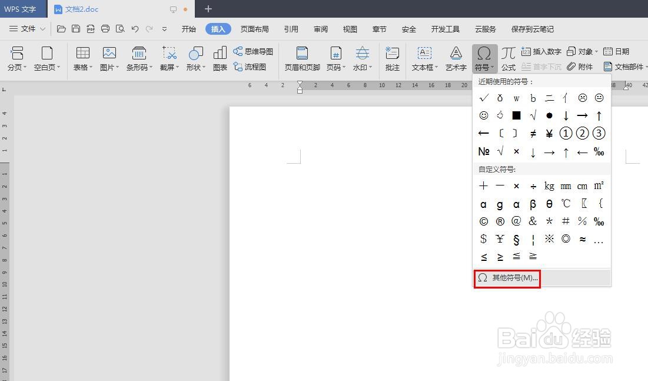Insert the m² unit symbol
Screen dimensions: 648x381
599,185
